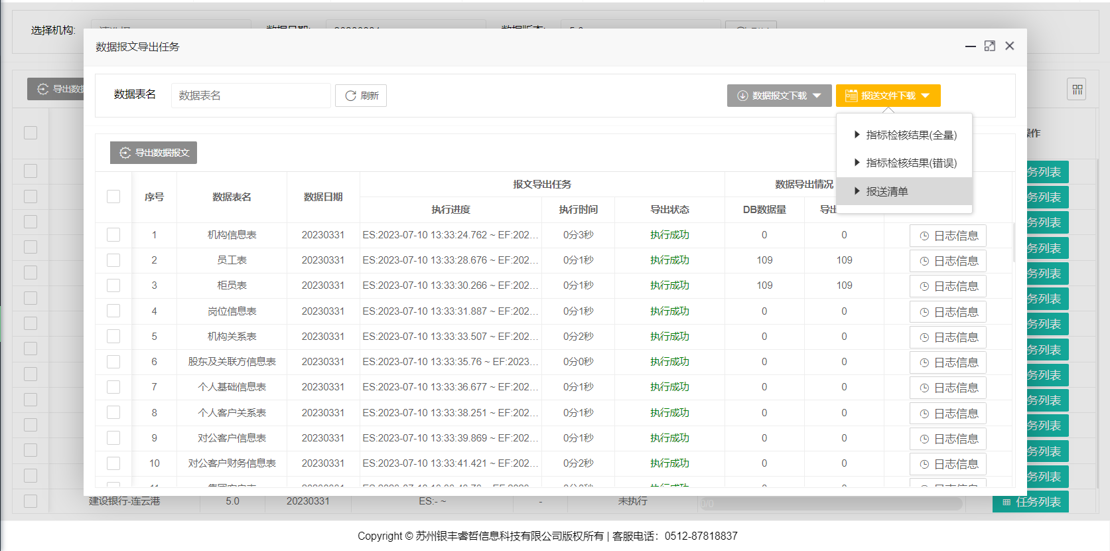Click the vertical scrollbar of the task table

tap(1014, 243)
